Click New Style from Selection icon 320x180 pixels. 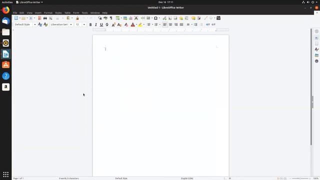coord(45,24)
